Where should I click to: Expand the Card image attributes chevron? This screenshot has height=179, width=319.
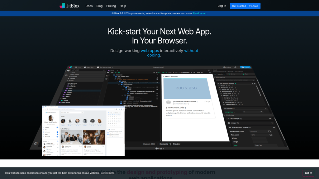click(x=270, y=119)
